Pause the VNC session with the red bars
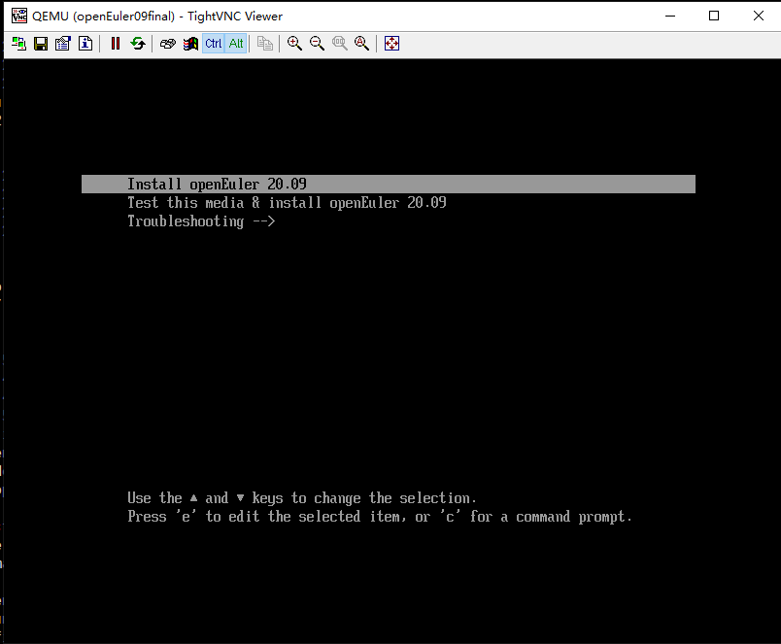The width and height of the screenshot is (781, 644). 116,44
